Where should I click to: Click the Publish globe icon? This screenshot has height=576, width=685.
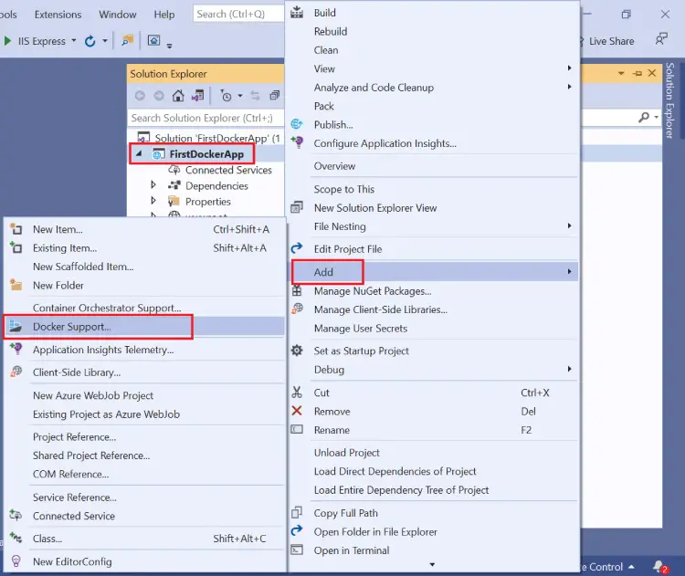coord(297,124)
